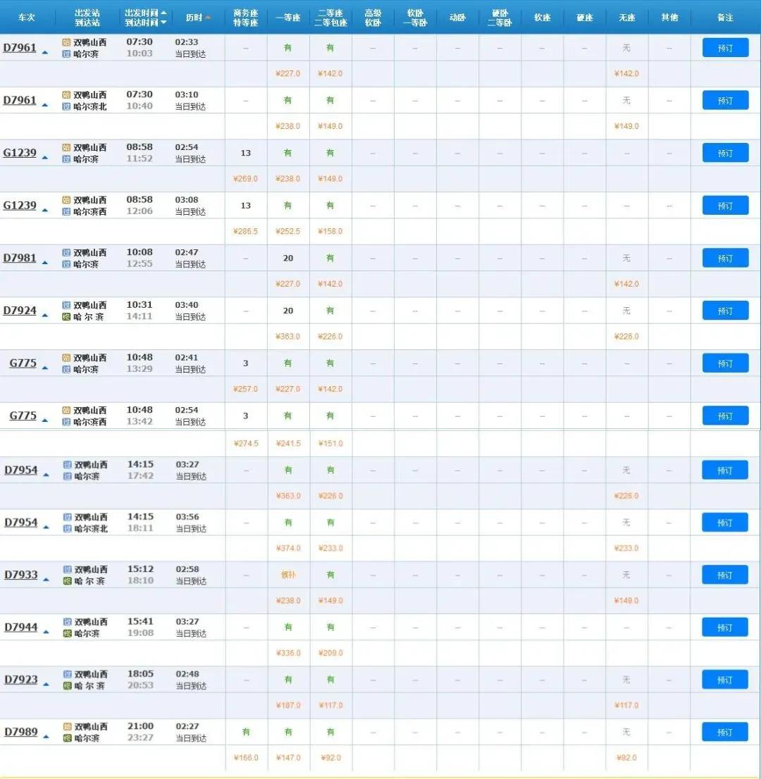Toggle the arrow next to D7933 train
Image resolution: width=761 pixels, height=779 pixels.
click(46, 579)
